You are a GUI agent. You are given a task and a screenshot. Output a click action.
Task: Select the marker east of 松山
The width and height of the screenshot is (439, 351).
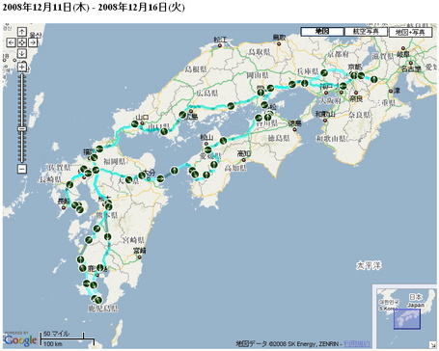[223, 141]
